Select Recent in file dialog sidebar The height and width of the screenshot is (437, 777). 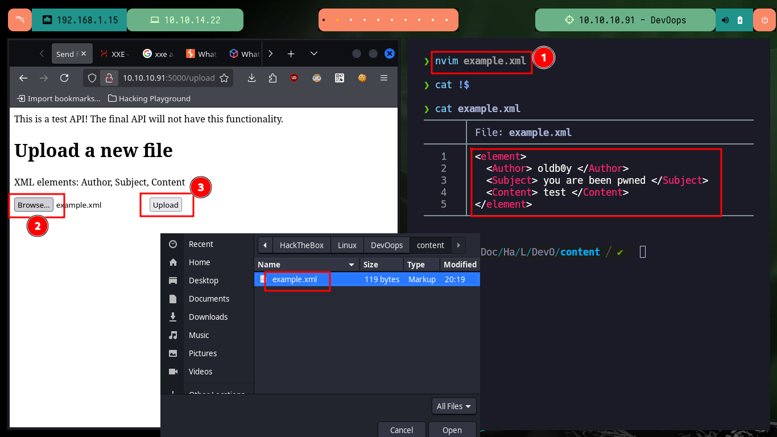click(207, 244)
